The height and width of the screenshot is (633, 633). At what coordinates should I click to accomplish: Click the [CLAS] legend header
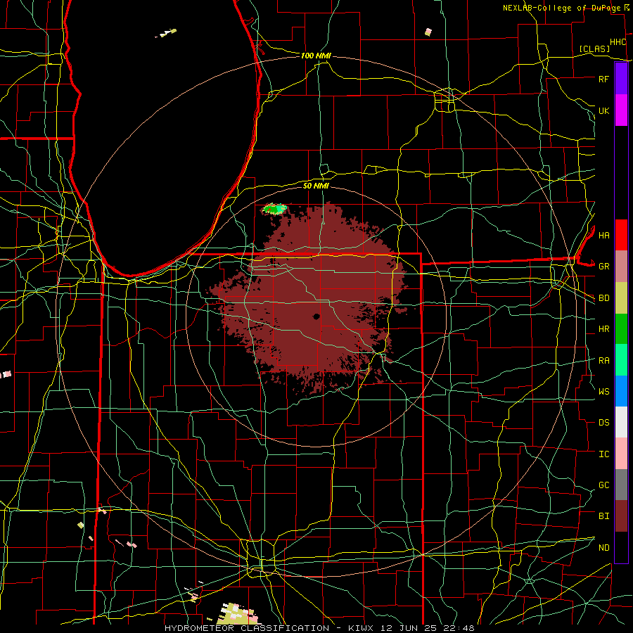(x=594, y=49)
